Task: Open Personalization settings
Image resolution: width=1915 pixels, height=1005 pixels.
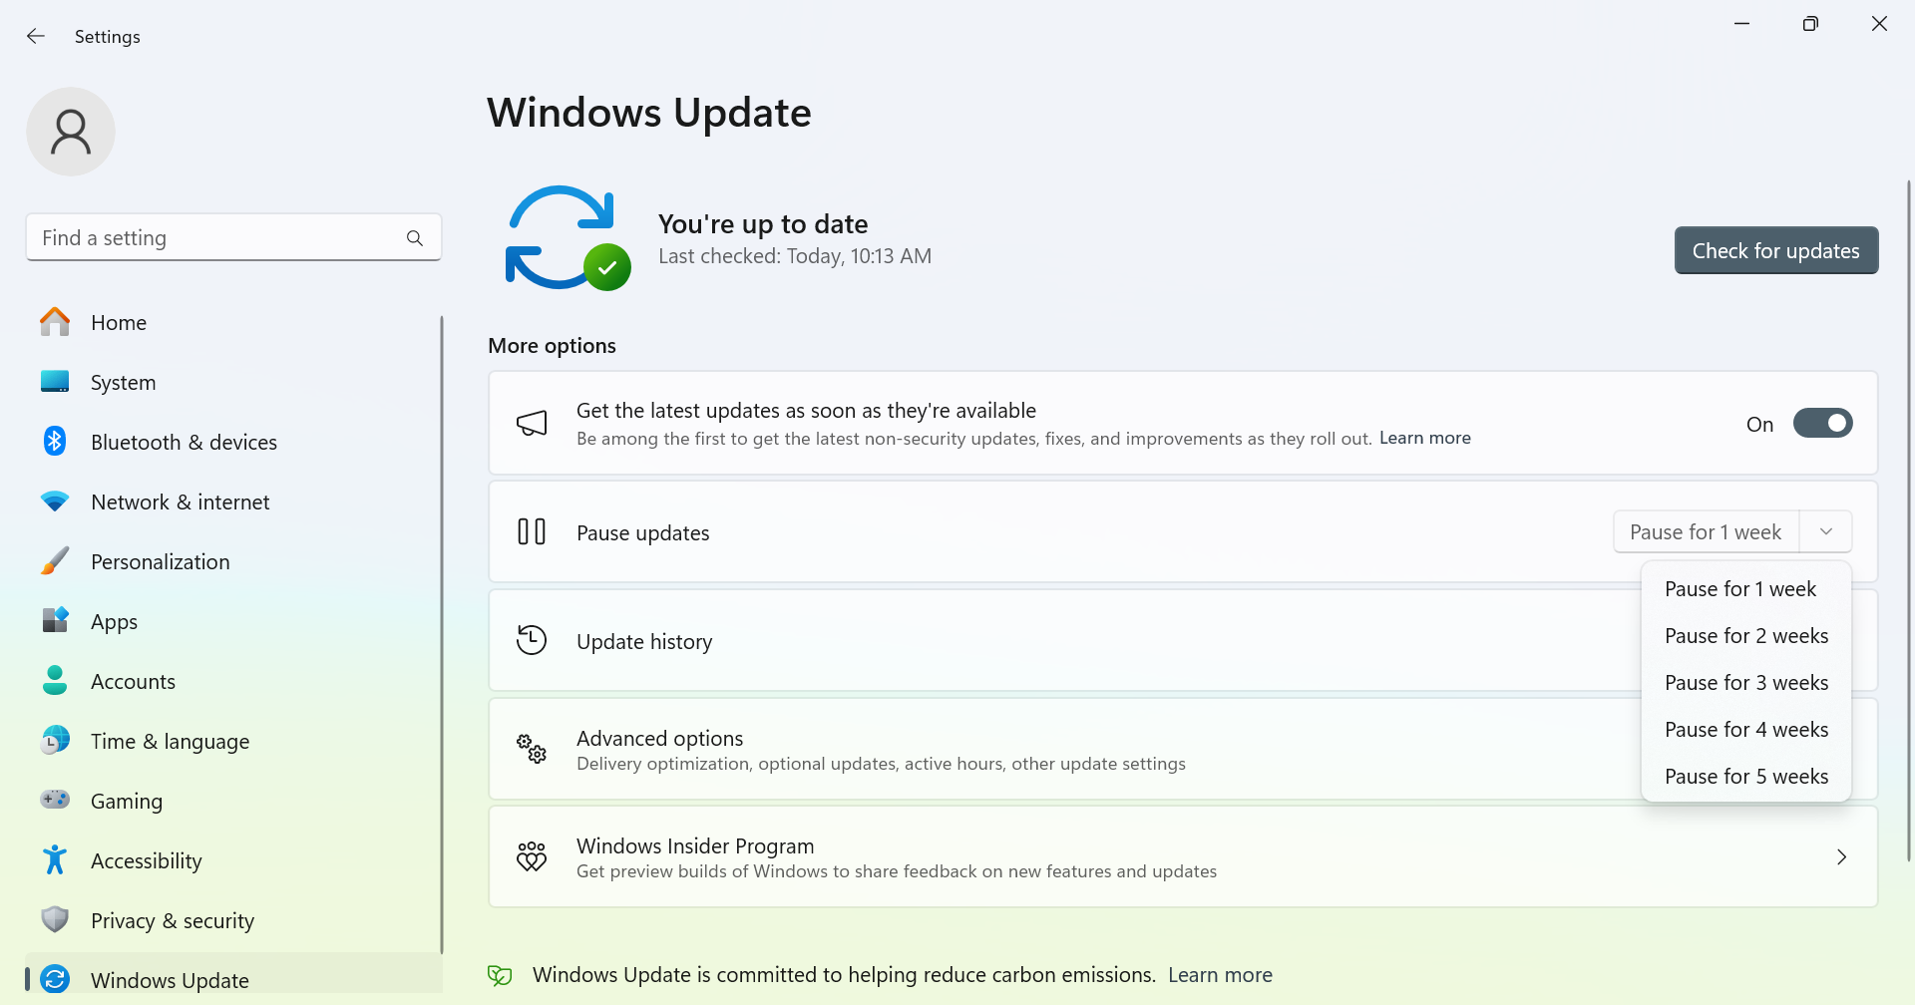Action: 232,561
